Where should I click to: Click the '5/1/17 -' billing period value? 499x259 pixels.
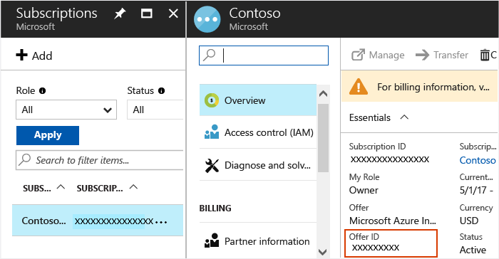pyautogui.click(x=476, y=190)
